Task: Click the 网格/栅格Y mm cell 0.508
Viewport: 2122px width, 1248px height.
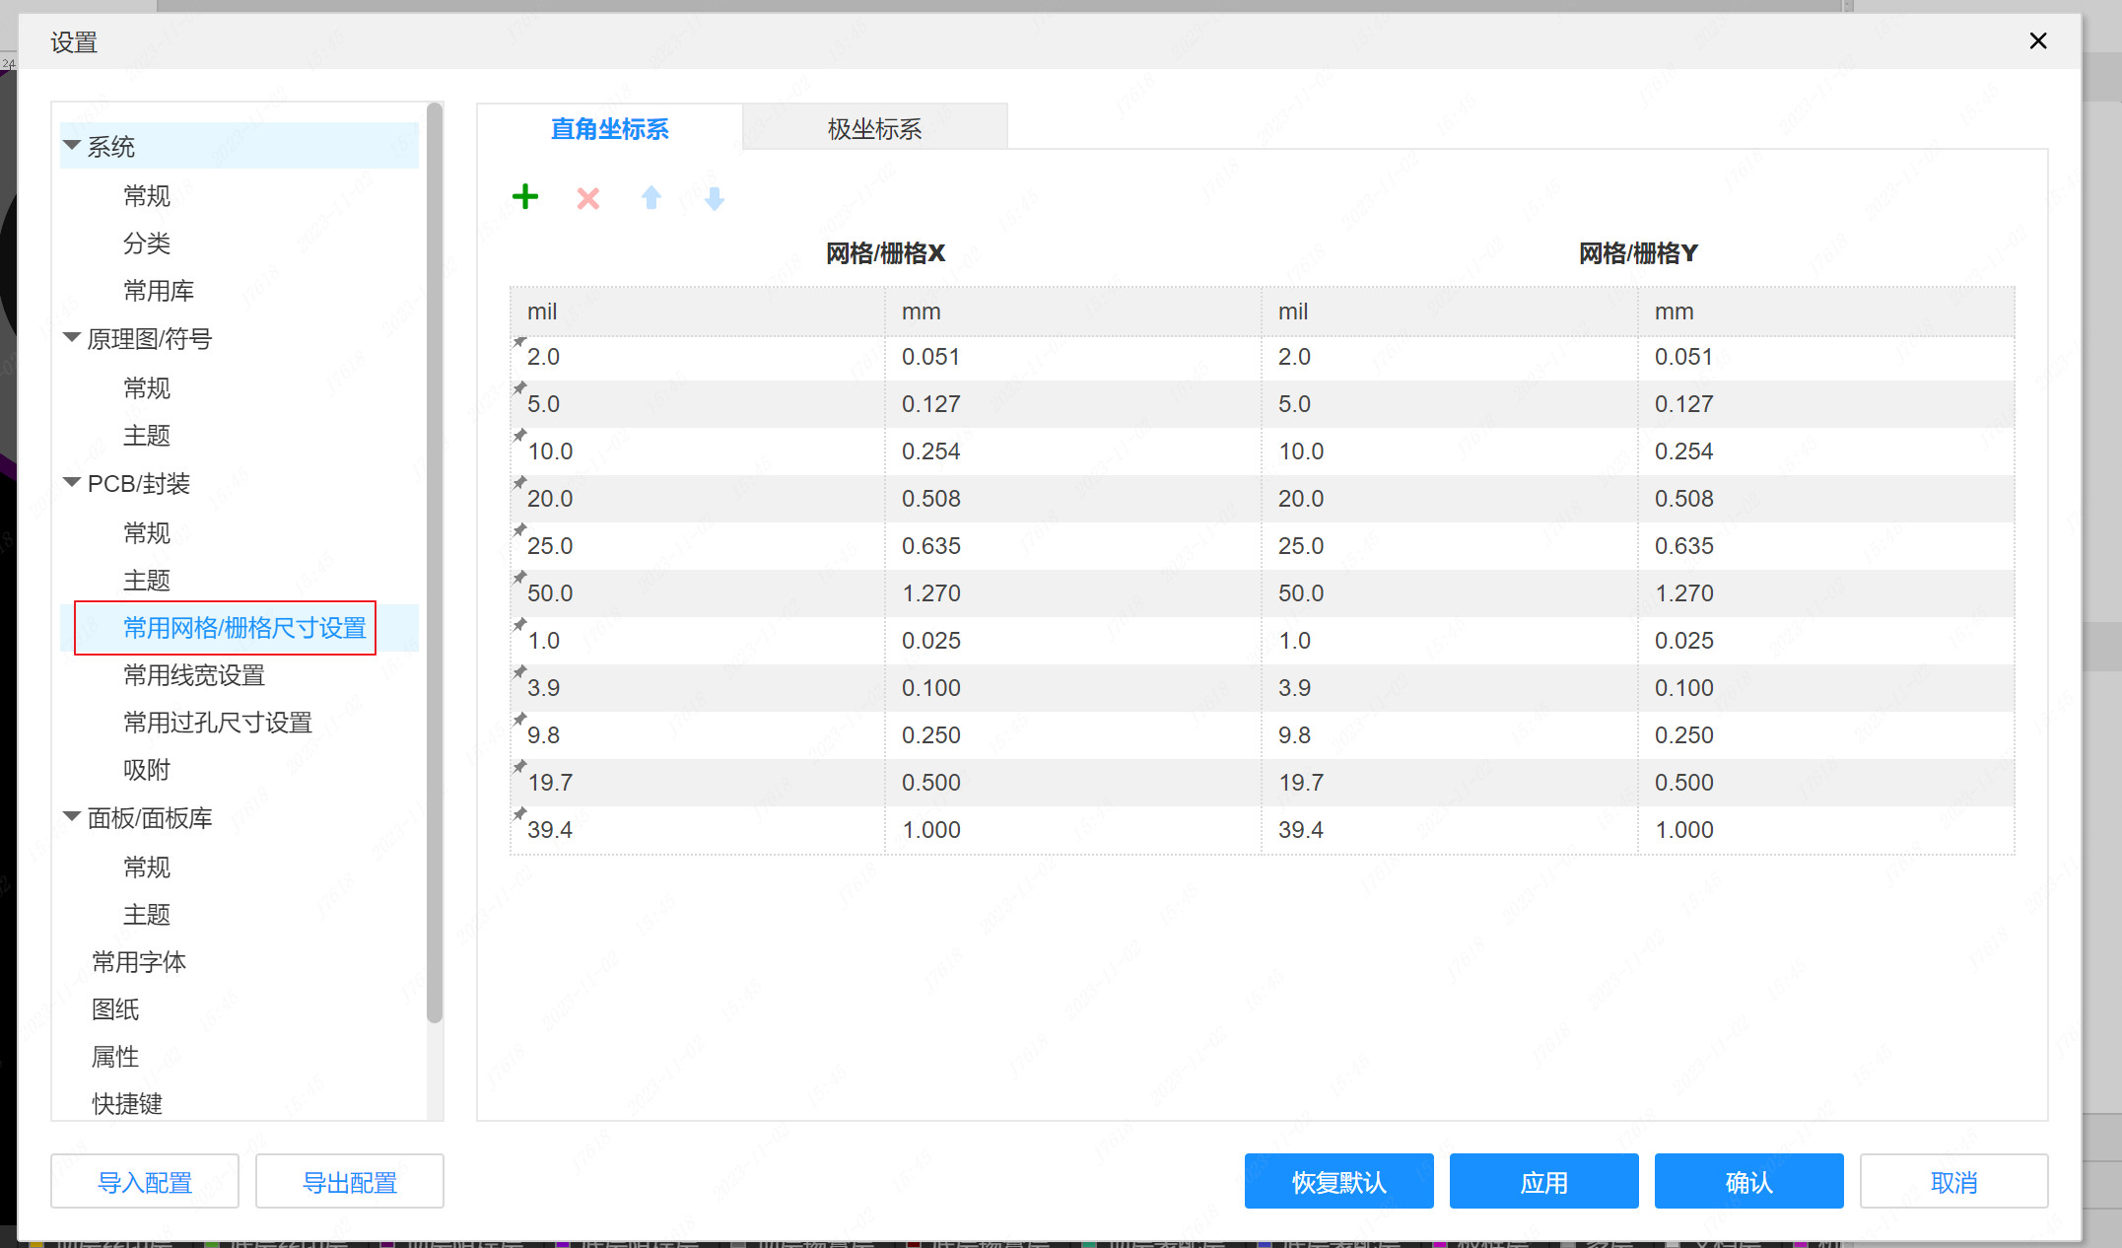Action: point(1825,499)
